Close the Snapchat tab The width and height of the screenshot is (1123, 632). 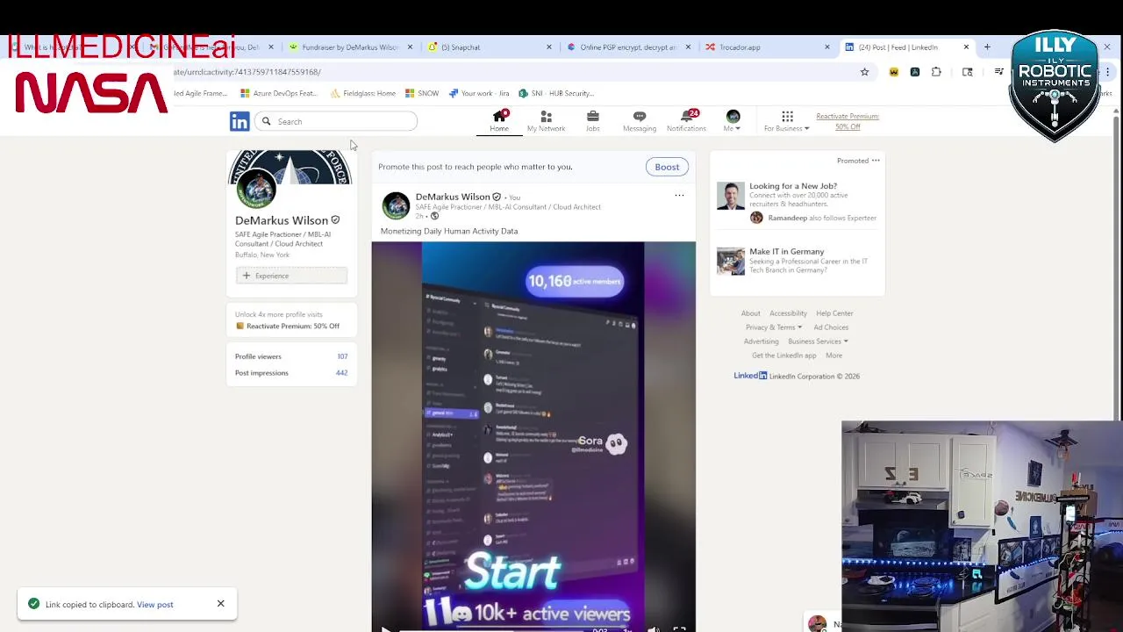[549, 47]
